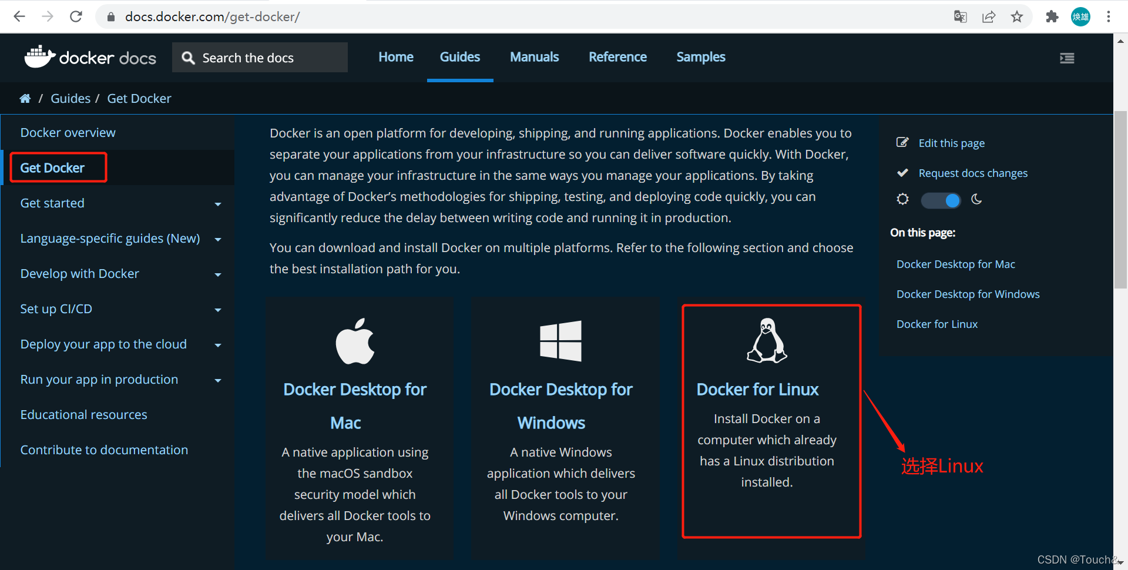Open the Home nav tab
The width and height of the screenshot is (1128, 570).
[x=396, y=57]
